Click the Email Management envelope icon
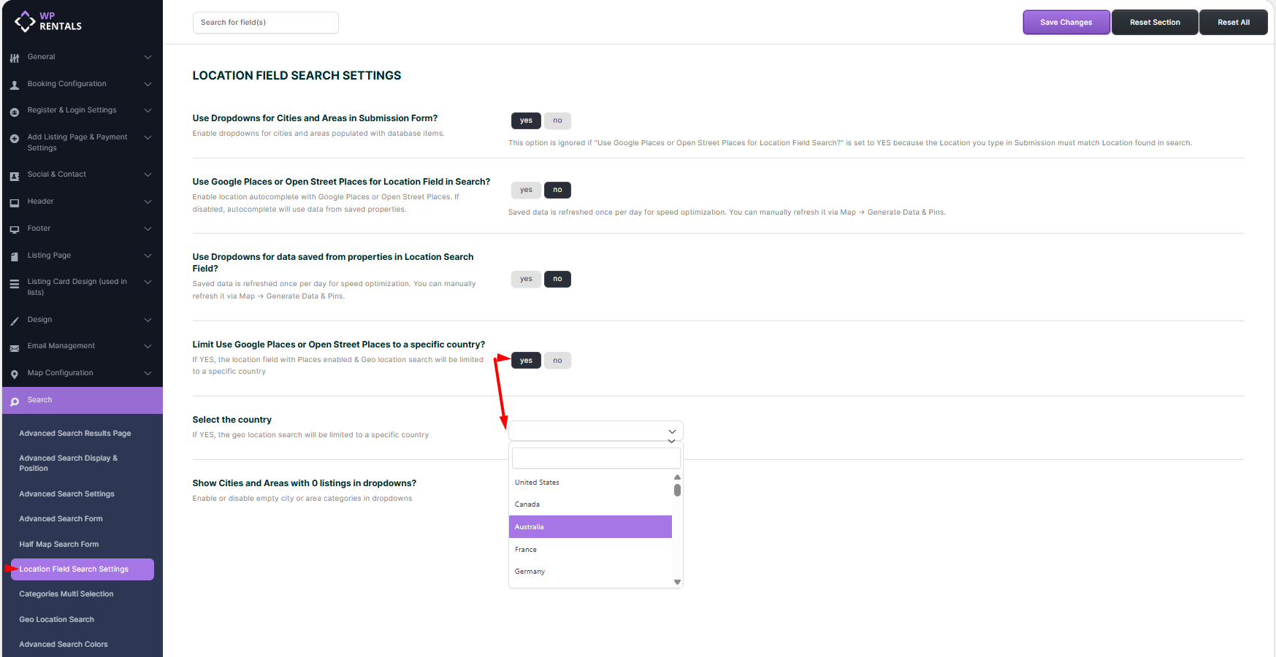Image resolution: width=1276 pixels, height=657 pixels. (x=15, y=347)
